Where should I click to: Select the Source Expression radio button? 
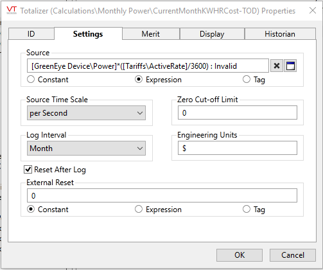(x=139, y=79)
